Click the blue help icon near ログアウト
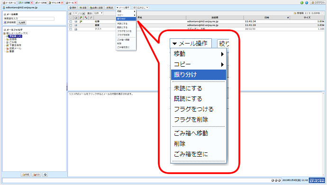The image size is (327, 185). click(x=307, y=3)
